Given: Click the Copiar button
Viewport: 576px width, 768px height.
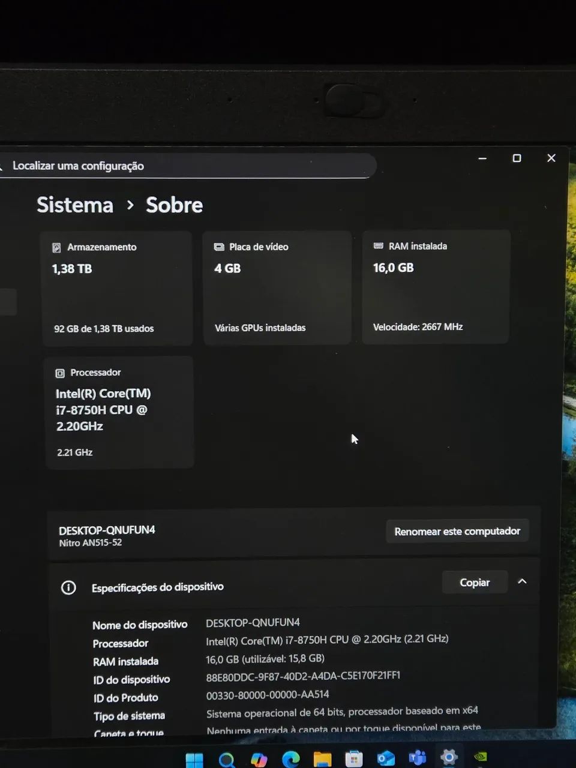Looking at the screenshot, I should (x=475, y=583).
